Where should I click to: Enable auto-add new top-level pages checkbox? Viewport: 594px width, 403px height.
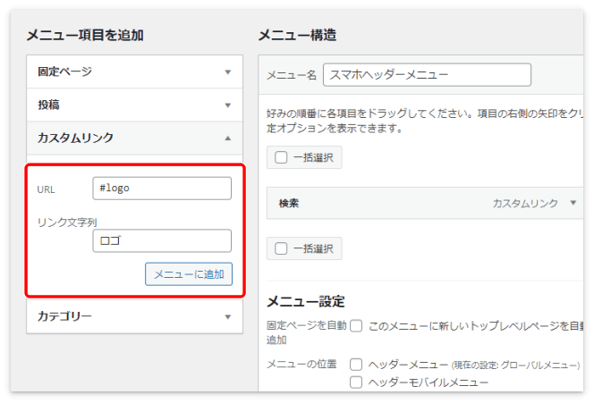(x=356, y=325)
